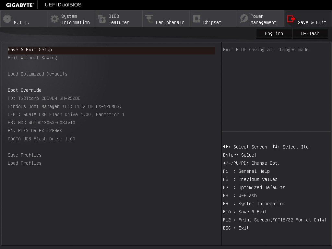Launch Q-Flash utility button
Screen dimensions: 332x249
310,33
